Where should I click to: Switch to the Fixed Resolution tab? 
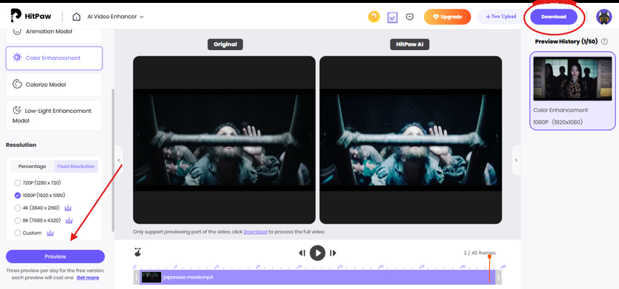pyautogui.click(x=75, y=167)
